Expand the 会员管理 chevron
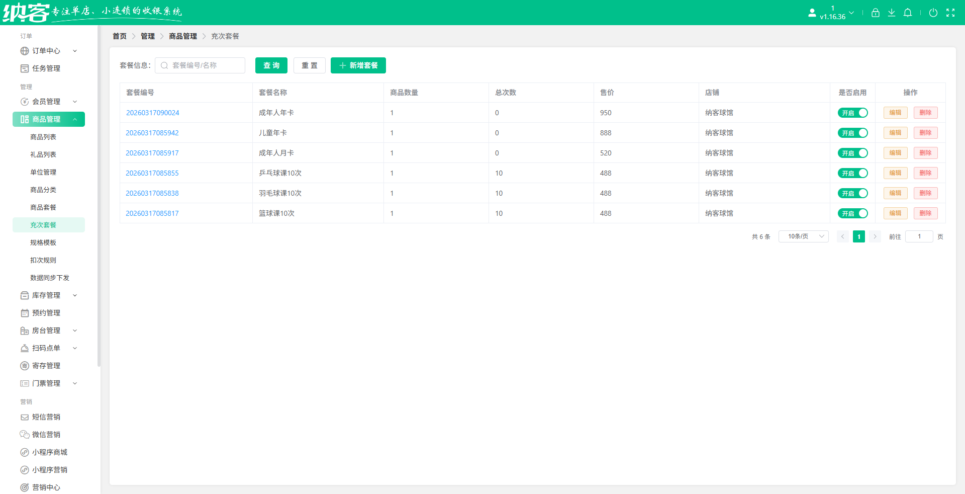The height and width of the screenshot is (494, 965). [75, 102]
